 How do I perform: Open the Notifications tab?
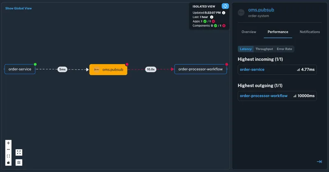coord(310,32)
